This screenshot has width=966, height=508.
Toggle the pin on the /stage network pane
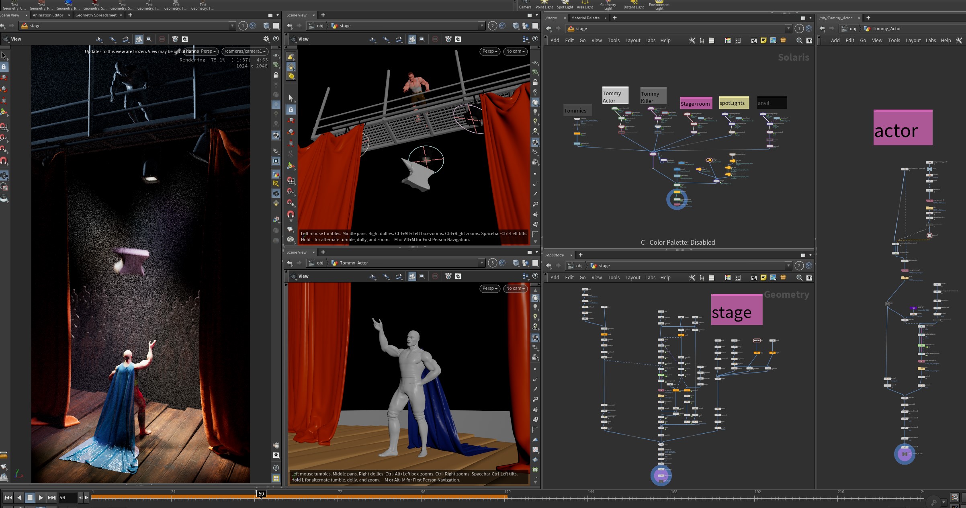coord(809,29)
